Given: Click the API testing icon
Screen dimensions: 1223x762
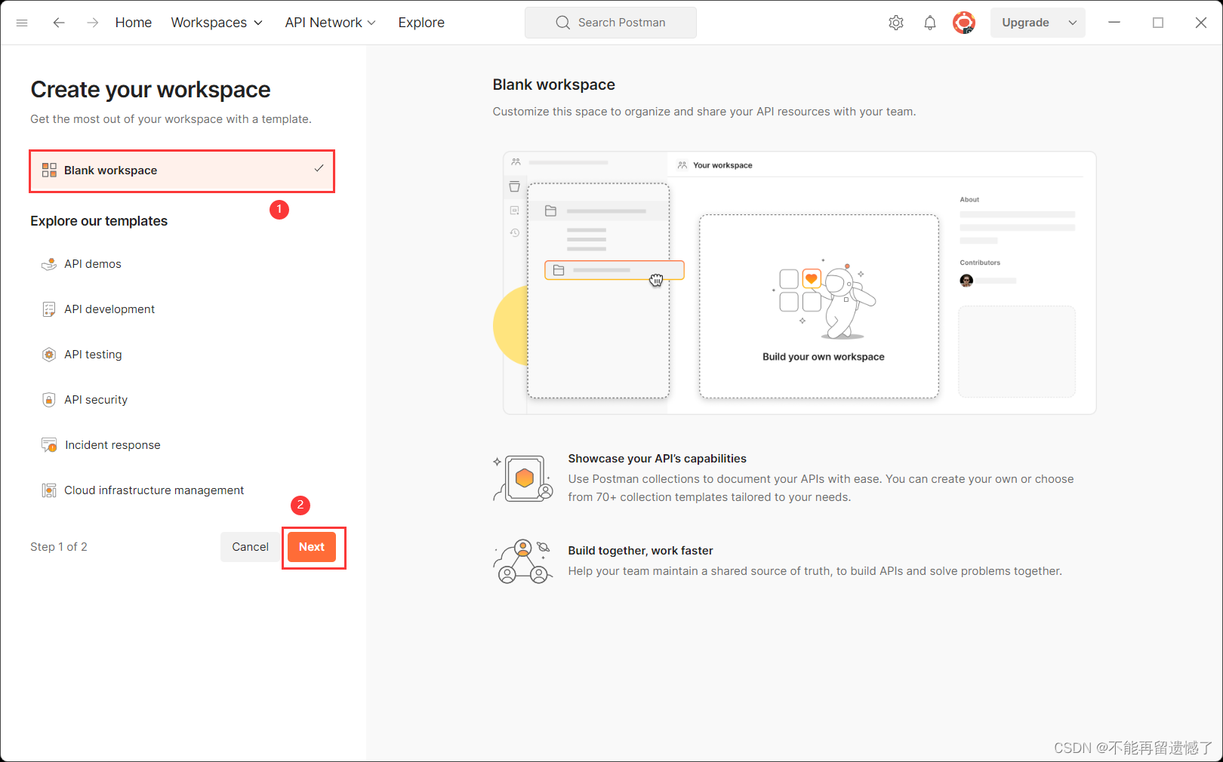Looking at the screenshot, I should [x=49, y=355].
